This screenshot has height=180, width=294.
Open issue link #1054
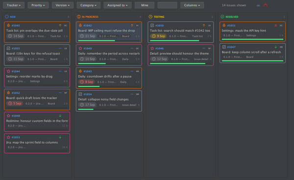tap(88, 94)
